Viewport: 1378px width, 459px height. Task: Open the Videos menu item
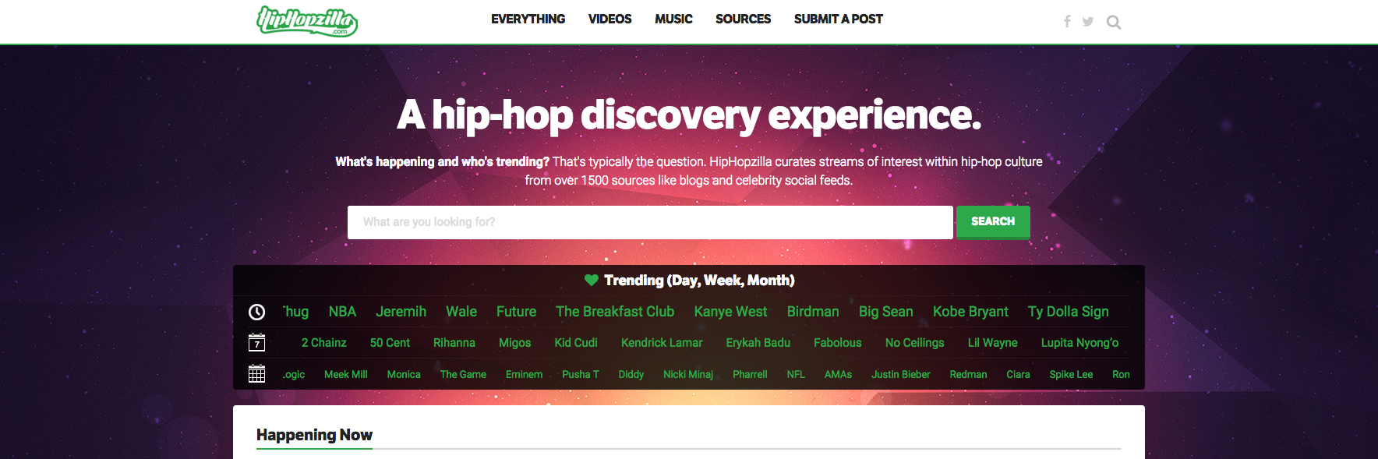point(609,19)
